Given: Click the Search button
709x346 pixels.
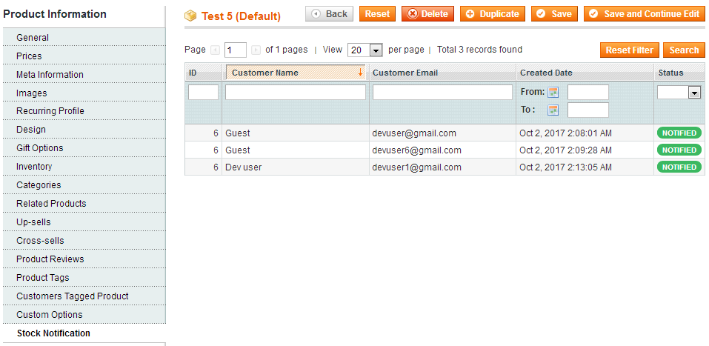Looking at the screenshot, I should [x=683, y=50].
